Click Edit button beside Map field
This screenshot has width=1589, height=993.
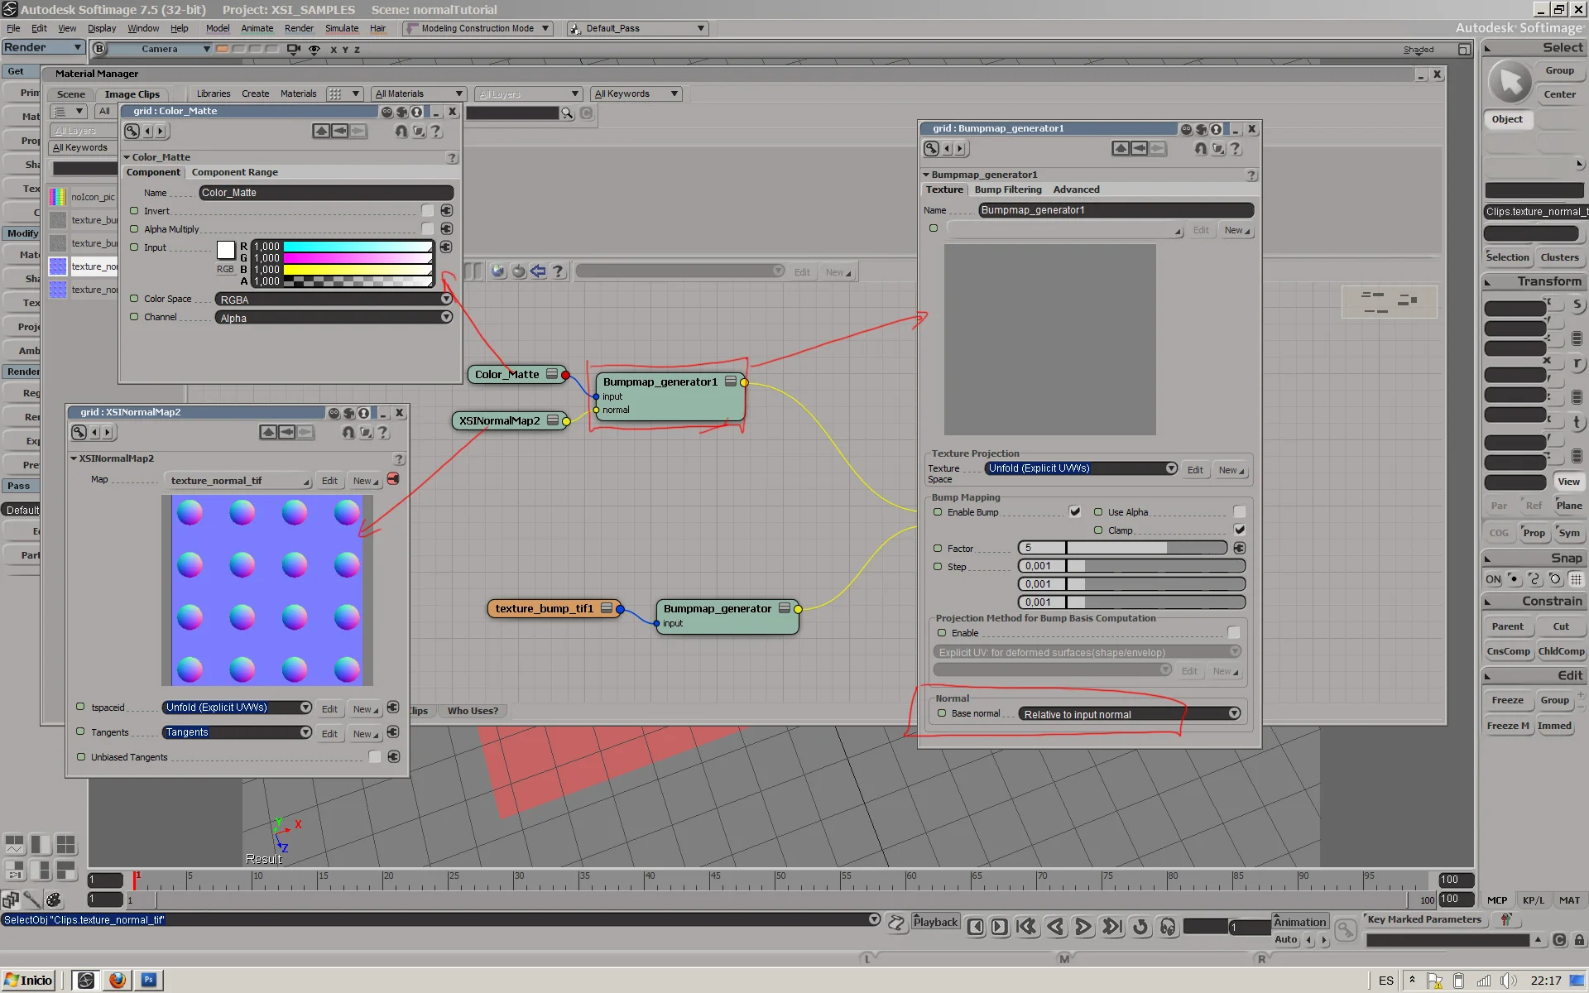329,481
